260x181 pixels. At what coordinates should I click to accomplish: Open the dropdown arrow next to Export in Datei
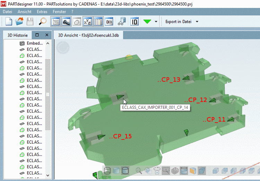pyautogui.click(x=197, y=22)
